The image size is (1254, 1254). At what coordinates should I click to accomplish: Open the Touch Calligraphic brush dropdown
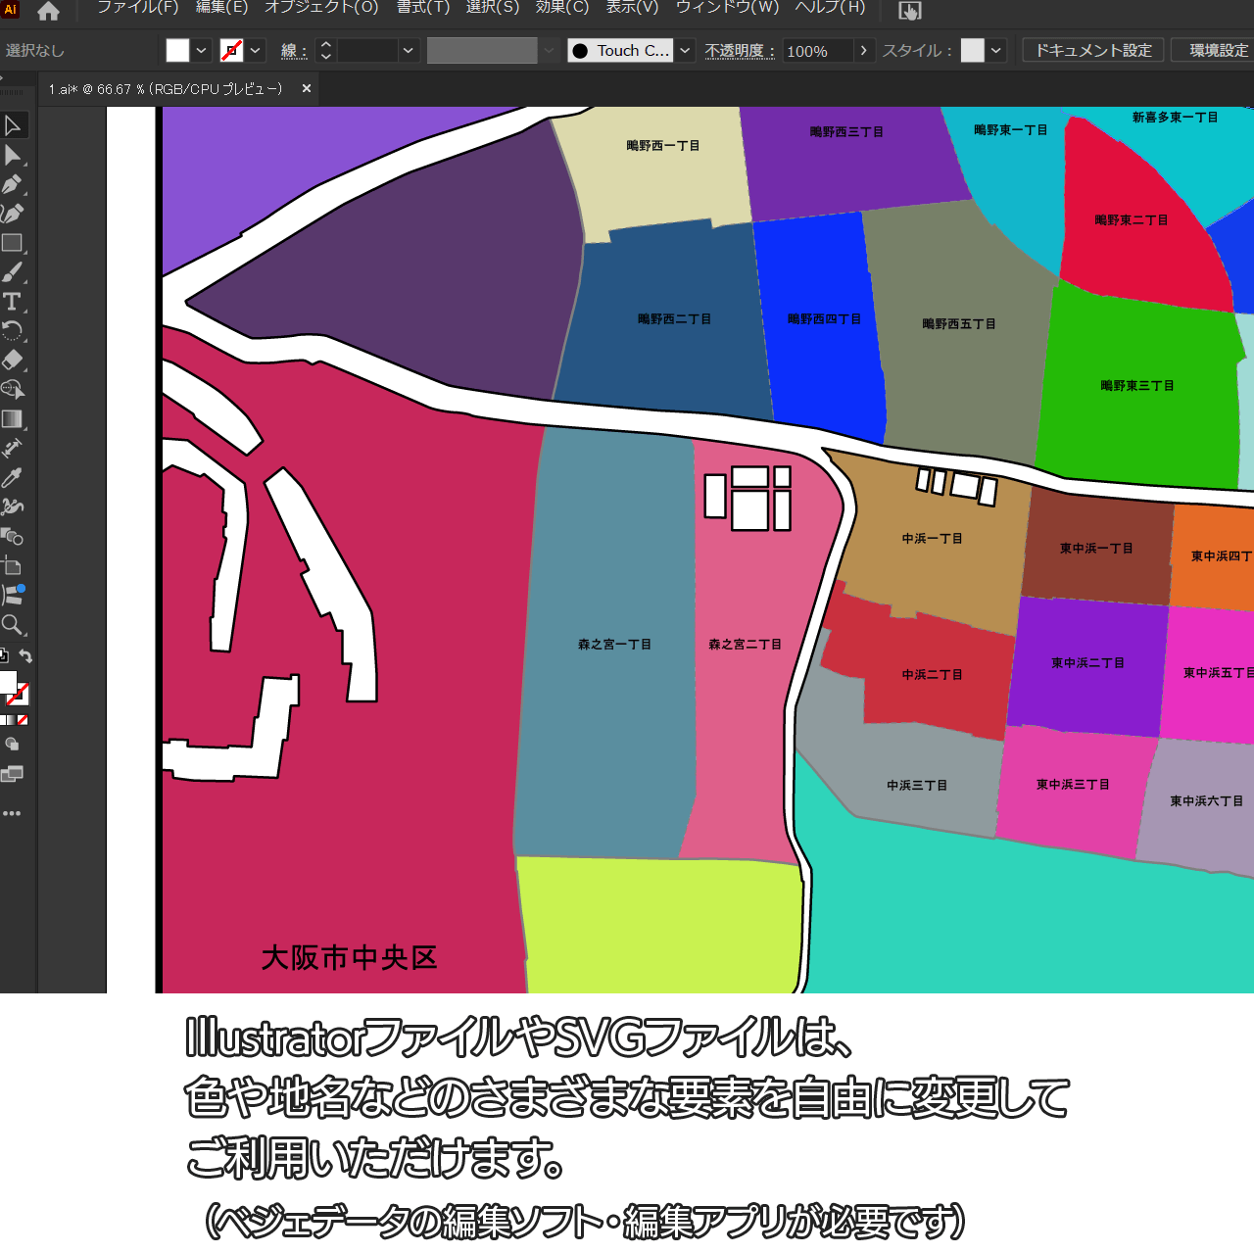pos(686,51)
